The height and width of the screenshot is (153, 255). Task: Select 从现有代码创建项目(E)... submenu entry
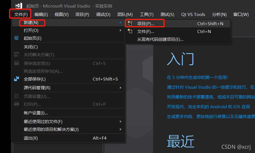(178, 39)
